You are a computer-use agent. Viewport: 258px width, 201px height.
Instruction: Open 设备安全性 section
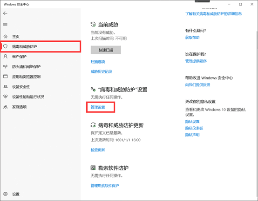[x=21, y=87]
